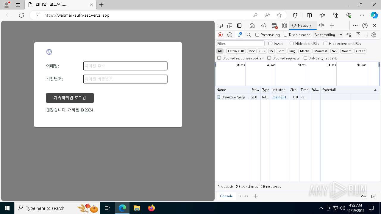
Task: Toggle the network filter bar icon
Action: point(239,35)
